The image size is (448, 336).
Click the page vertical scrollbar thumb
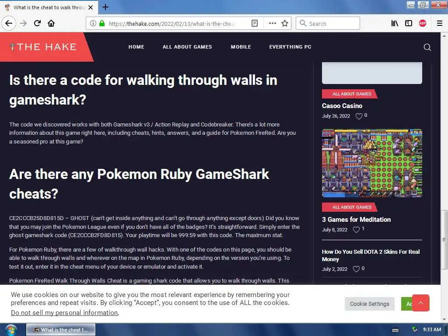click(444, 239)
